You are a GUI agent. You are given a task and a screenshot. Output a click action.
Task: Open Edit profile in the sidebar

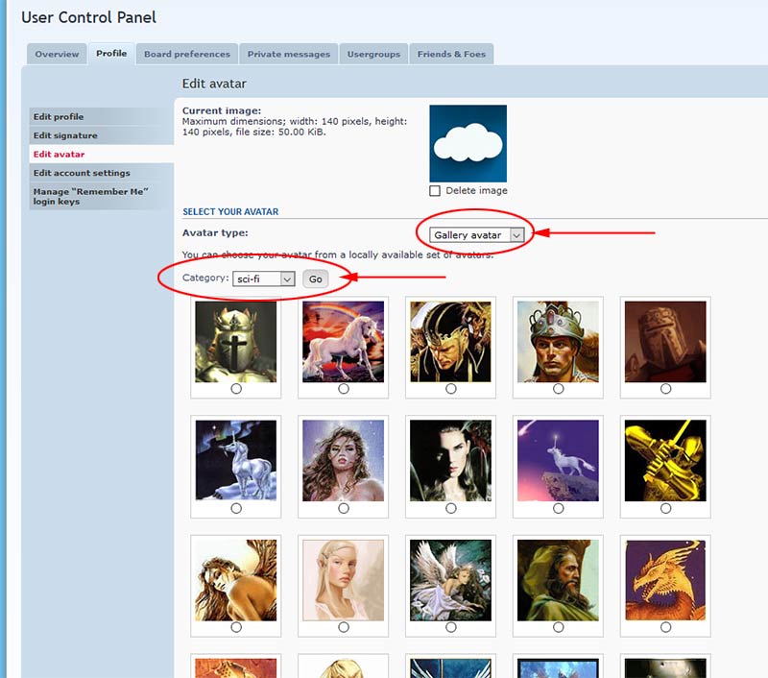pyautogui.click(x=102, y=116)
